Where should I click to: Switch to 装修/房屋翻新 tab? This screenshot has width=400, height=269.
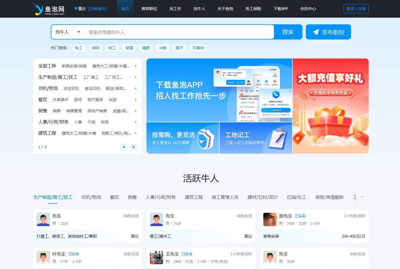point(330,197)
